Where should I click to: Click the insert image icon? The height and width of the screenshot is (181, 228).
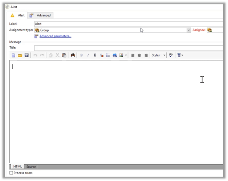point(121,55)
